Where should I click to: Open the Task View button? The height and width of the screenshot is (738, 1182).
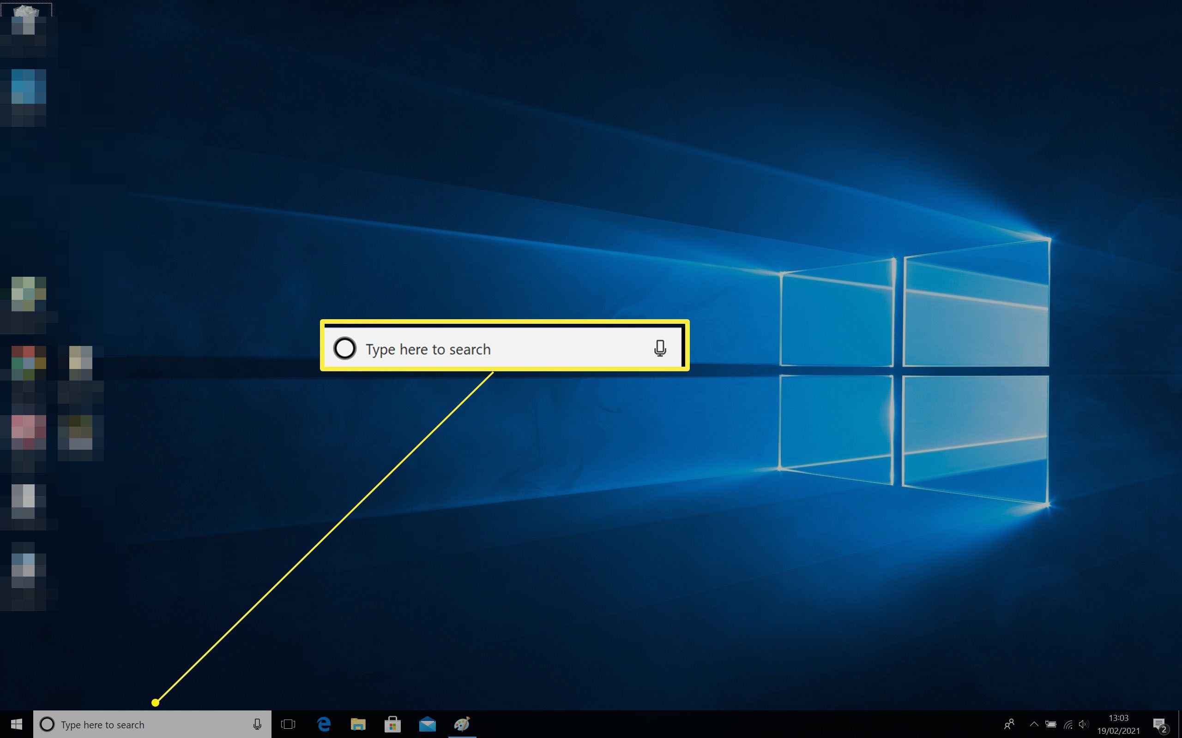click(289, 725)
